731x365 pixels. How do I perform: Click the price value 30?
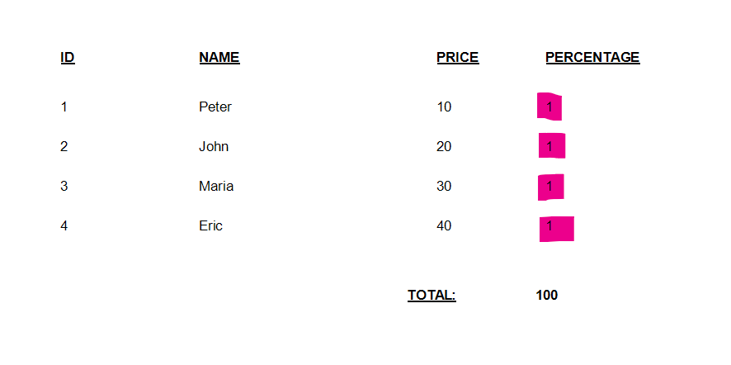[x=444, y=187]
